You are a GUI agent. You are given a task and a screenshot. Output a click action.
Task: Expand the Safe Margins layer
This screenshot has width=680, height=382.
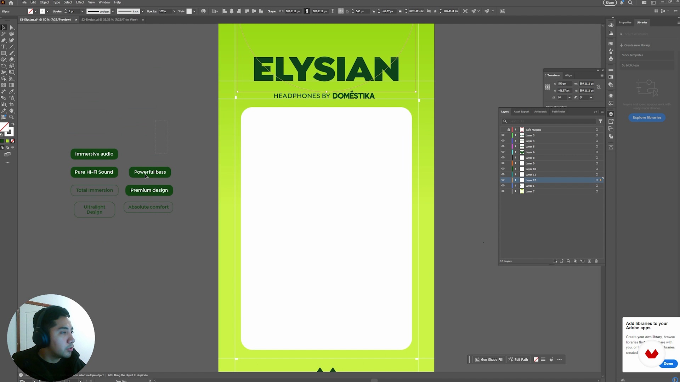[515, 130]
